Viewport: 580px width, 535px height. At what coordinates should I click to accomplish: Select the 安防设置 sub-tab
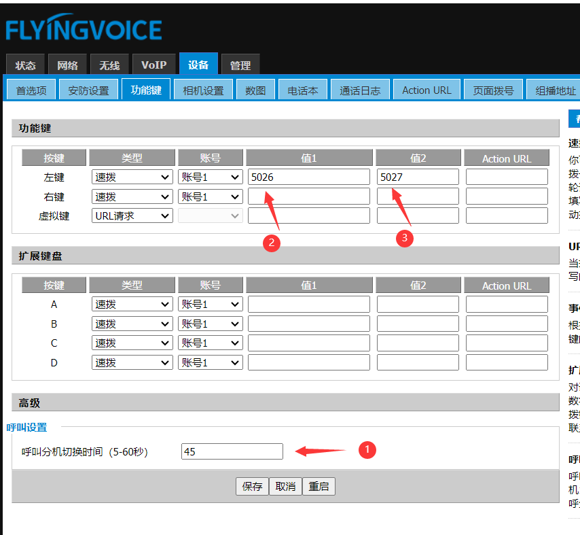88,90
